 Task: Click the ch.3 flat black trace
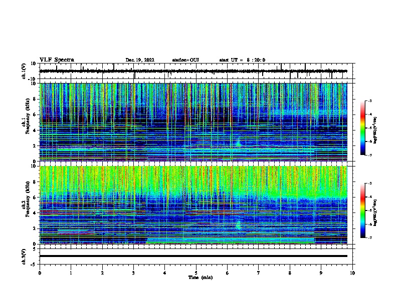(x=193, y=256)
